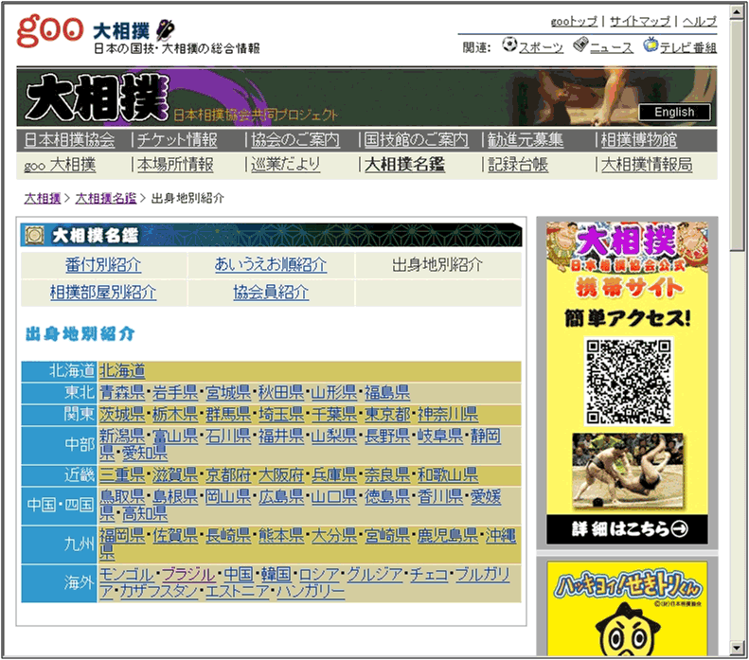Image resolution: width=749 pixels, height=660 pixels.
Task: Click the vertical scrollbar down arrow
Action: (x=738, y=650)
